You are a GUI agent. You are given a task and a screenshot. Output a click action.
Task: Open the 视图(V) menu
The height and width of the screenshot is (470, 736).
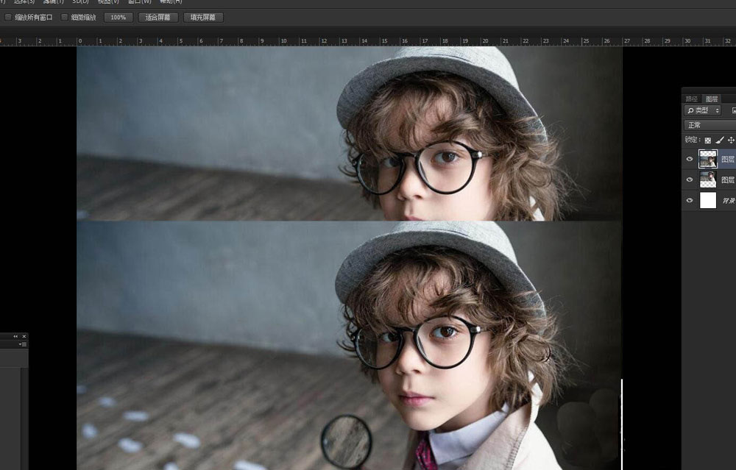[108, 2]
